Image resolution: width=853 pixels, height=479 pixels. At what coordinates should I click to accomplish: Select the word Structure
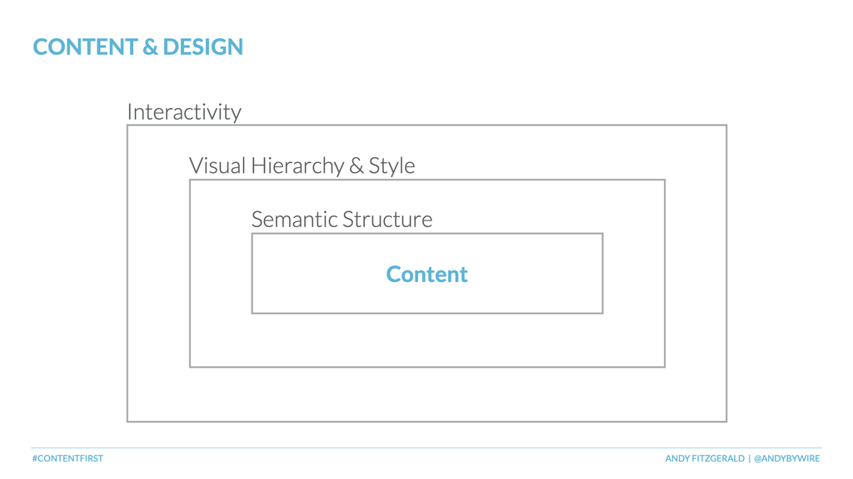click(387, 219)
